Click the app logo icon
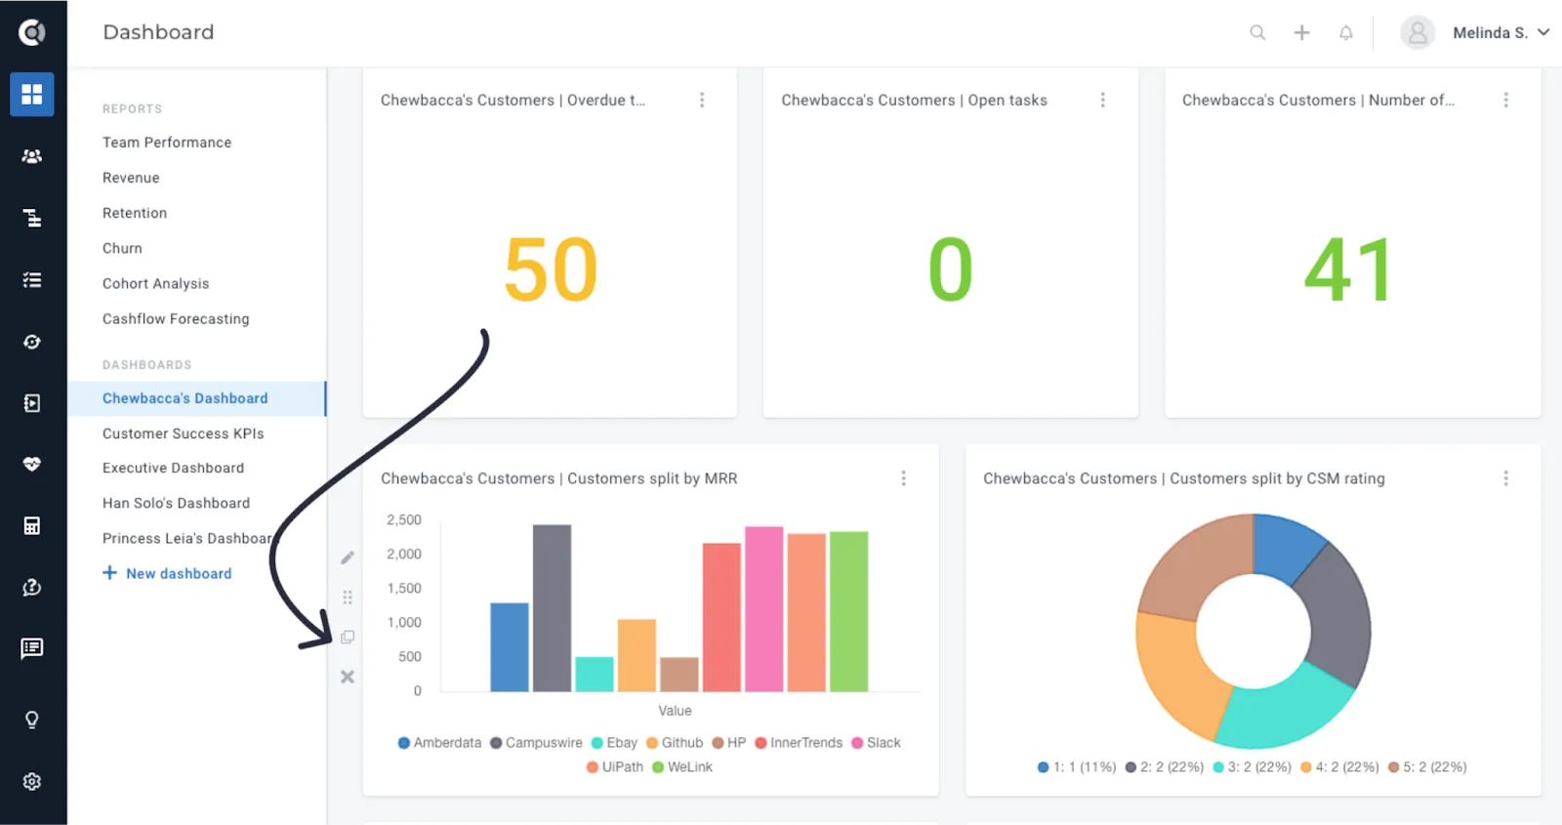 (32, 33)
